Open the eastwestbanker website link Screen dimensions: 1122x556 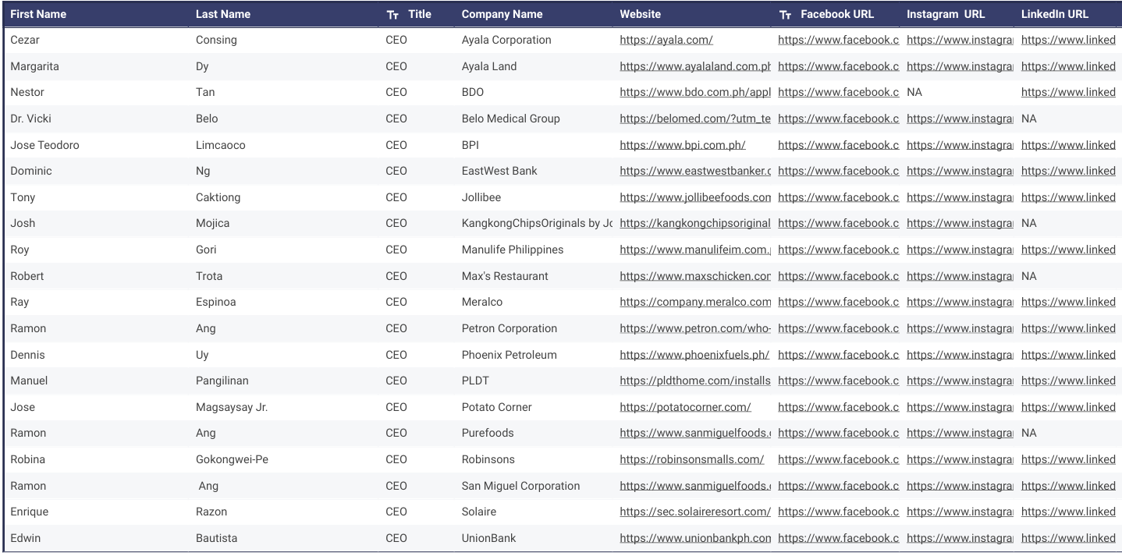click(695, 171)
